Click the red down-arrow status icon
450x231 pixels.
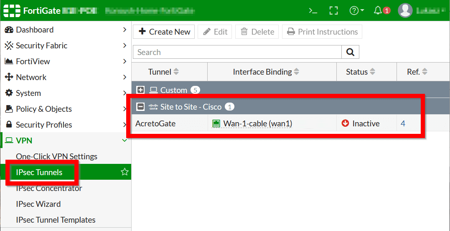pos(345,123)
